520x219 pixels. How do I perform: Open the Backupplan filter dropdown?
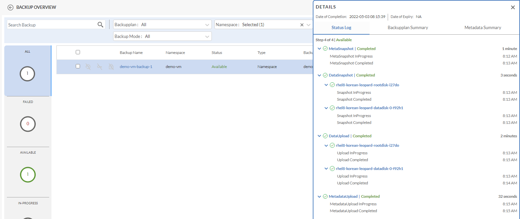coord(162,25)
